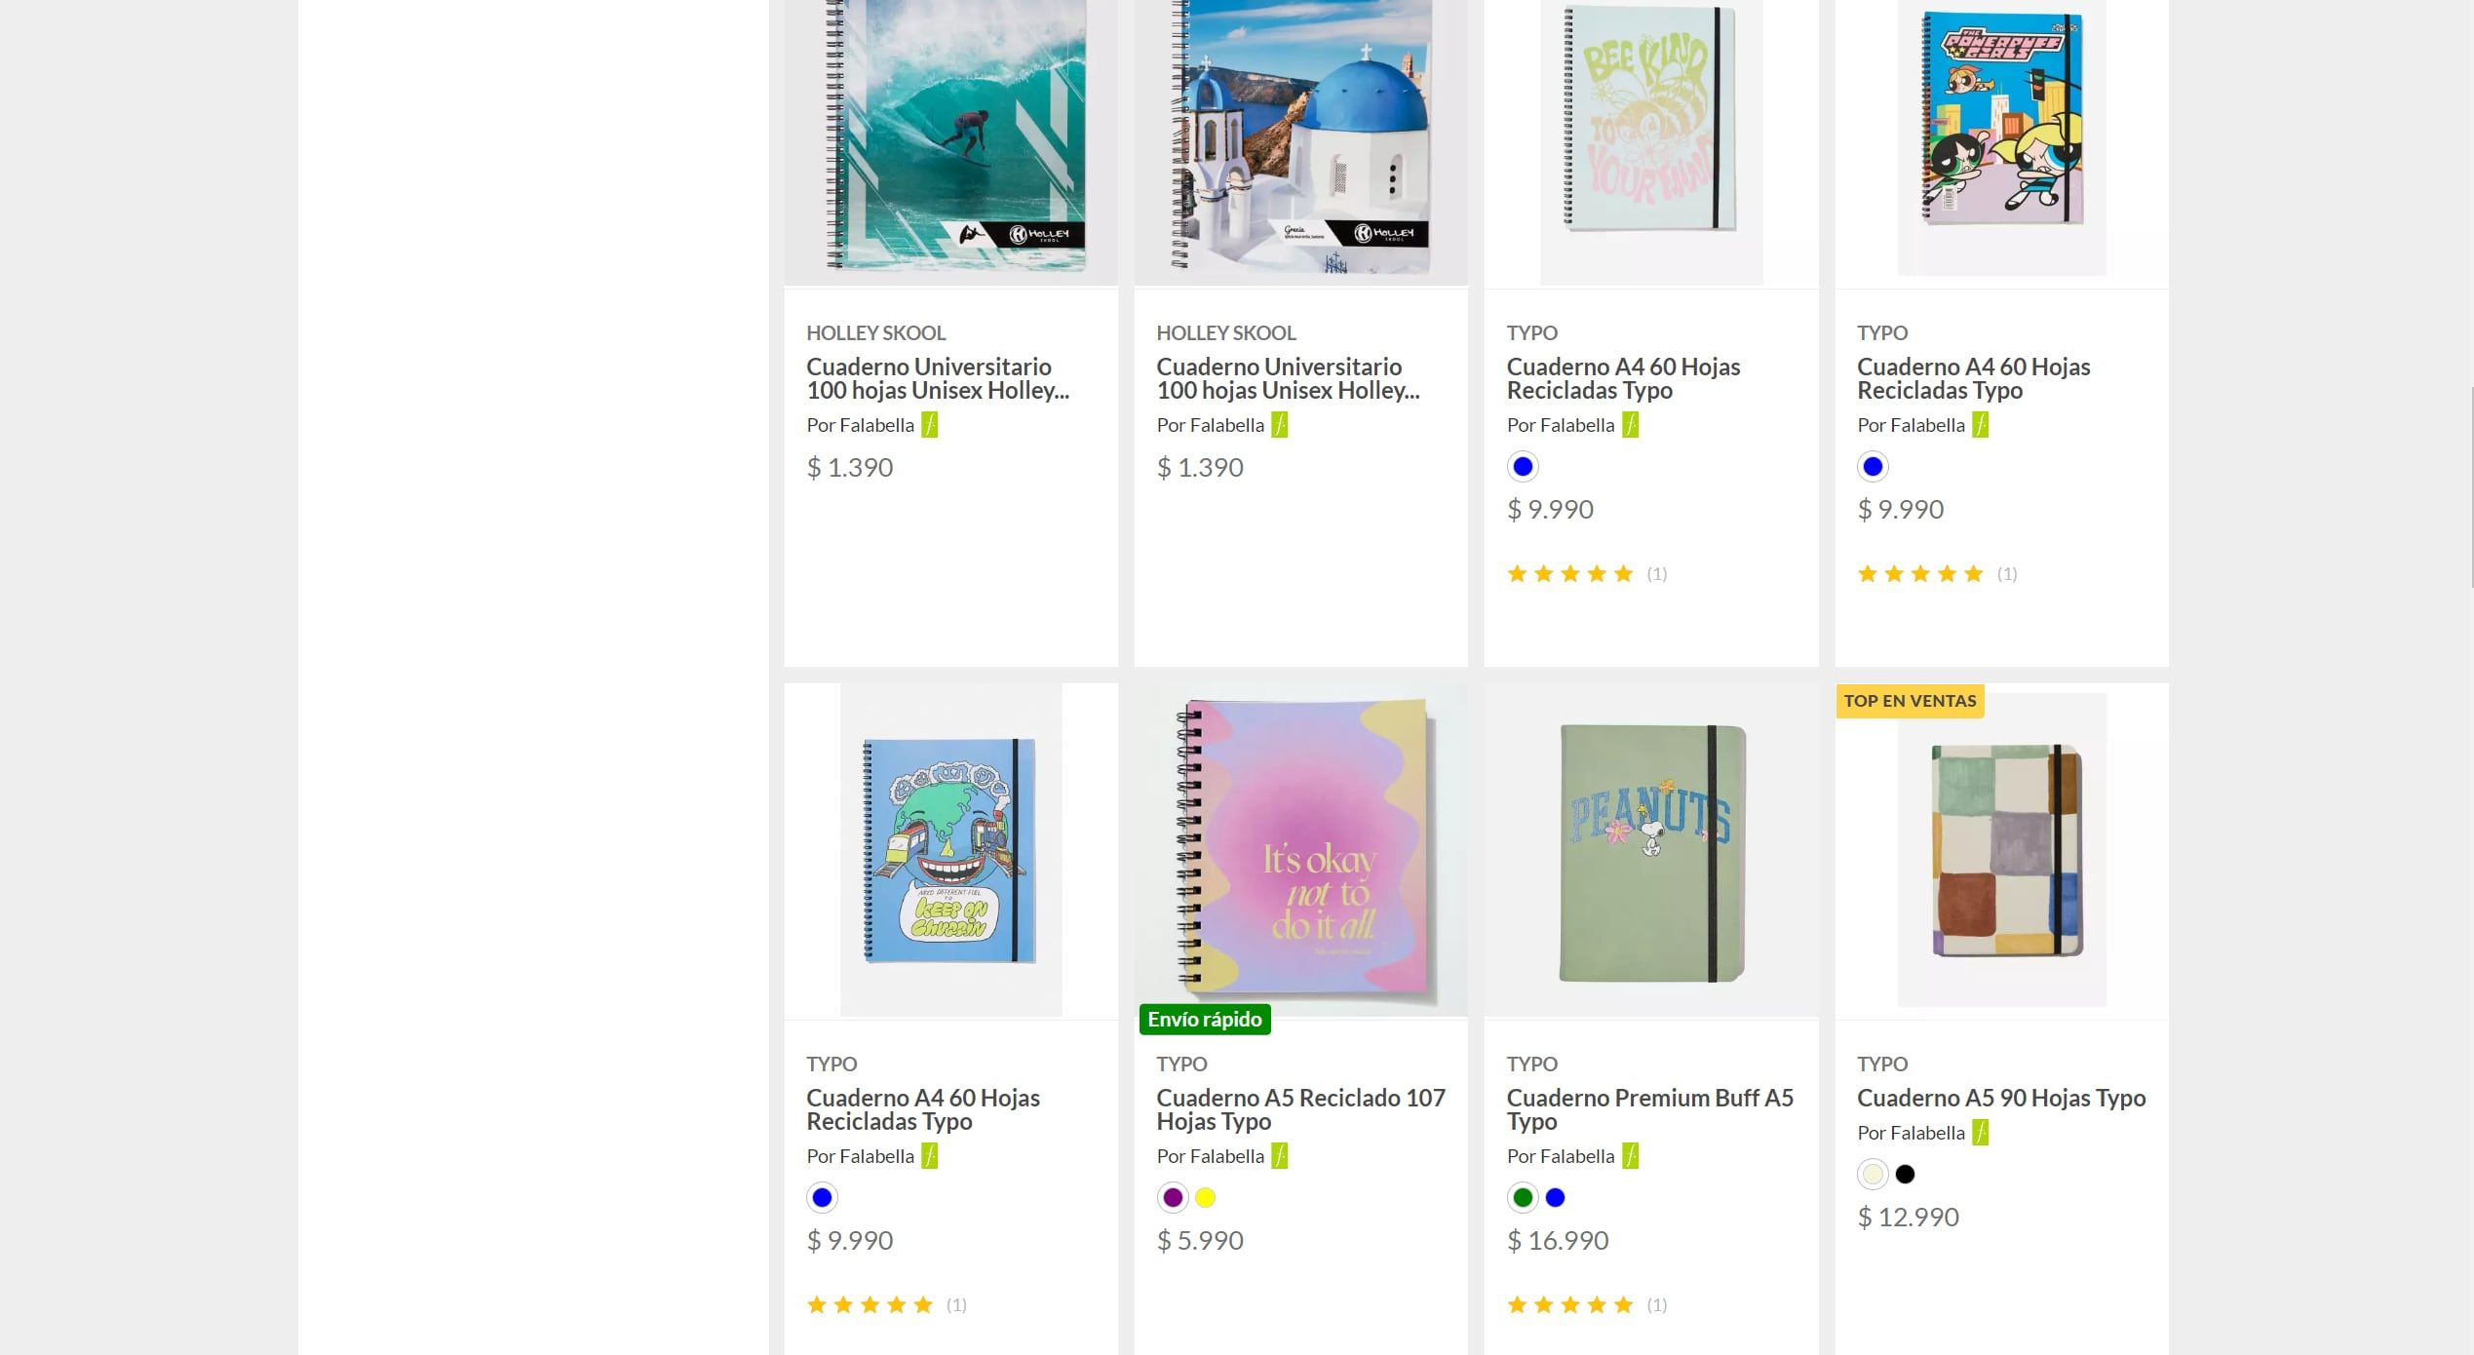The height and width of the screenshot is (1355, 2474).
Task: Select the green swatch on Cuaderno Premium Buff
Action: (1523, 1197)
